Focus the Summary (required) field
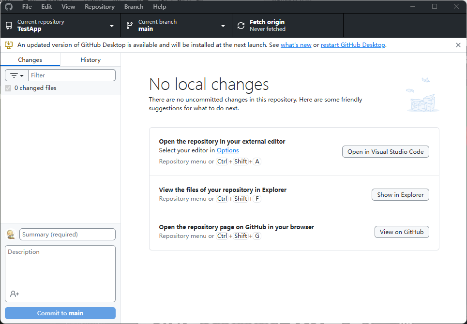 [x=67, y=235]
